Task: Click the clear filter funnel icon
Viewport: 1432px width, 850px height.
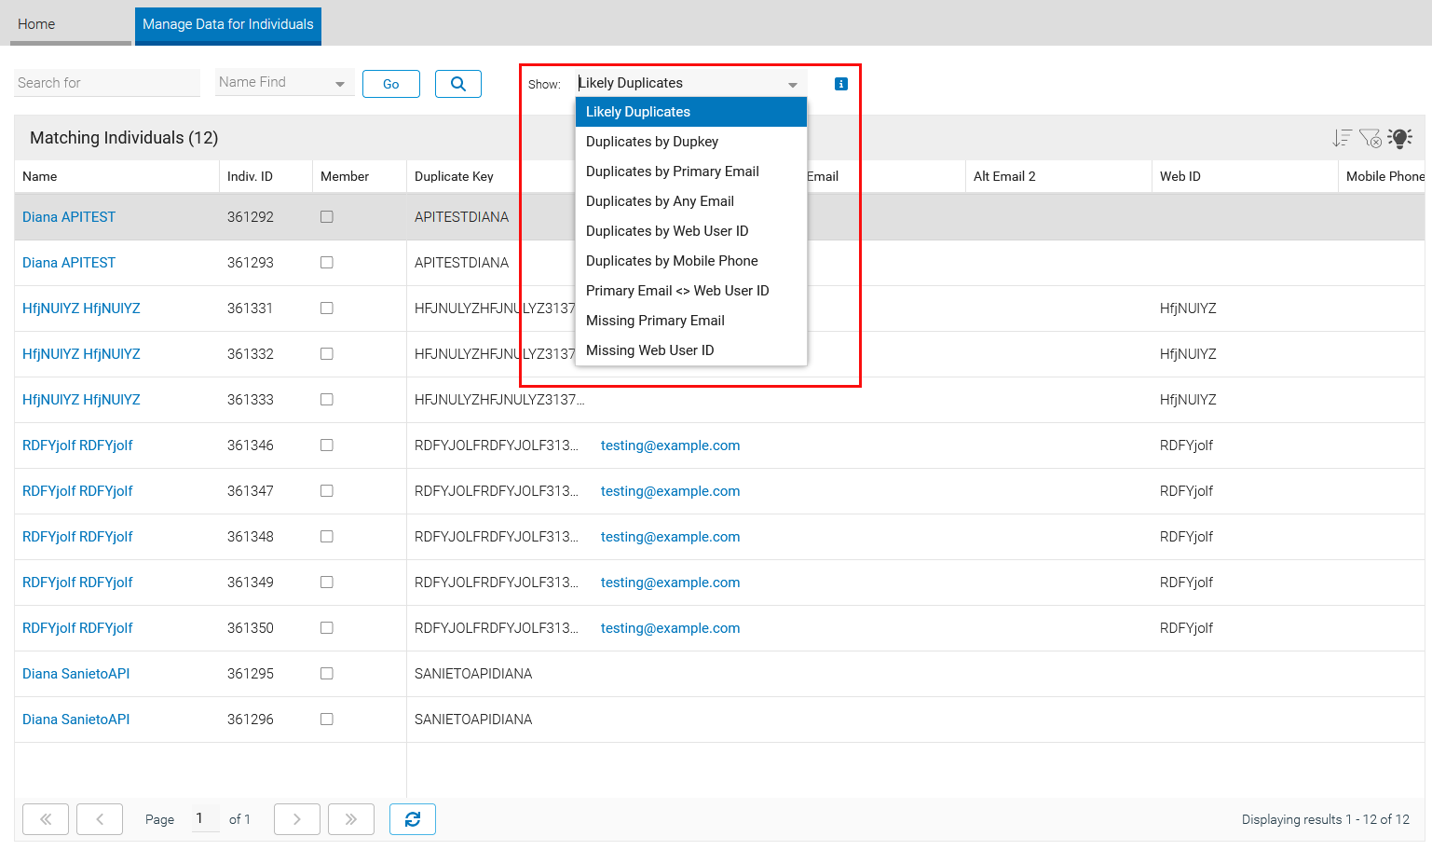Action: (x=1370, y=138)
